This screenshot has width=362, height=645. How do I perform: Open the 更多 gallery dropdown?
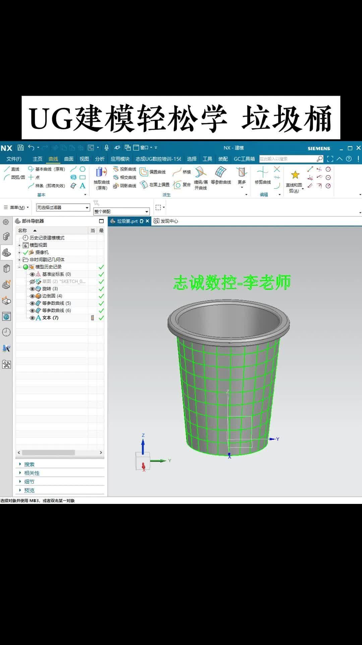click(x=242, y=178)
